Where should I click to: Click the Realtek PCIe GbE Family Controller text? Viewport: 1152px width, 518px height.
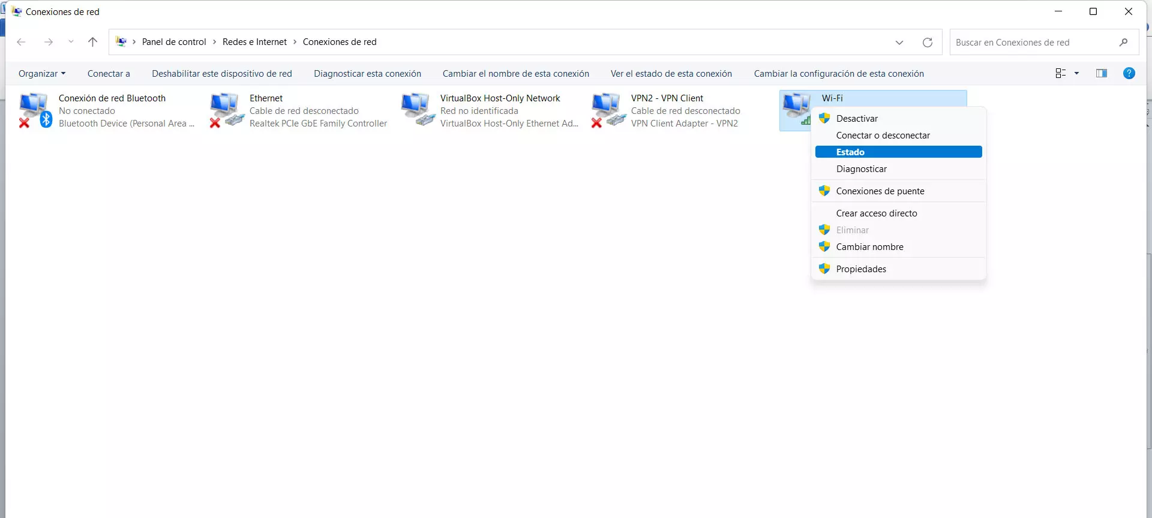click(318, 124)
